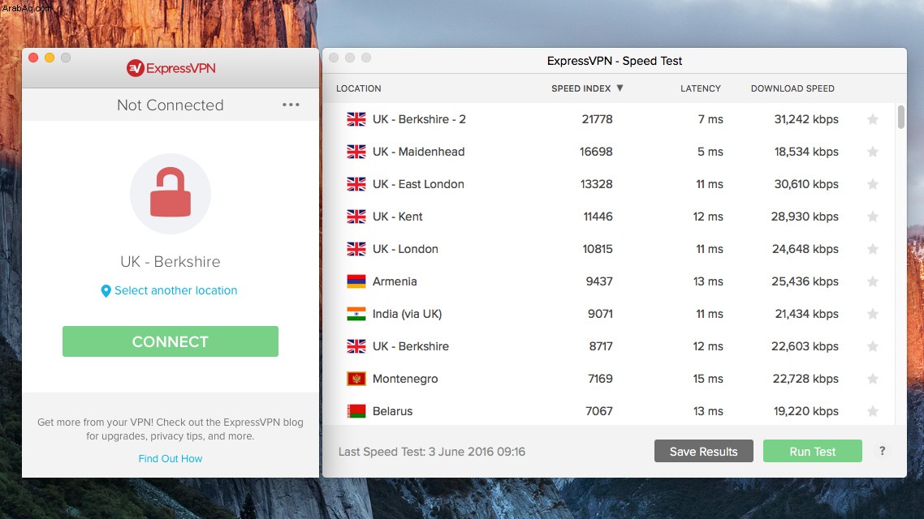
Task: Click the India flag icon
Action: pos(356,314)
